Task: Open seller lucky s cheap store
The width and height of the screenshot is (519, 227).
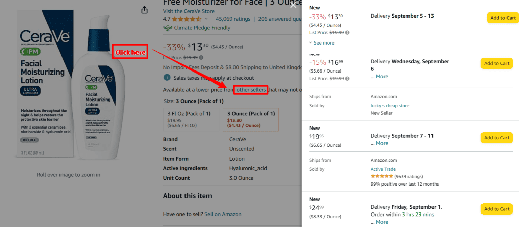Action: [390, 106]
